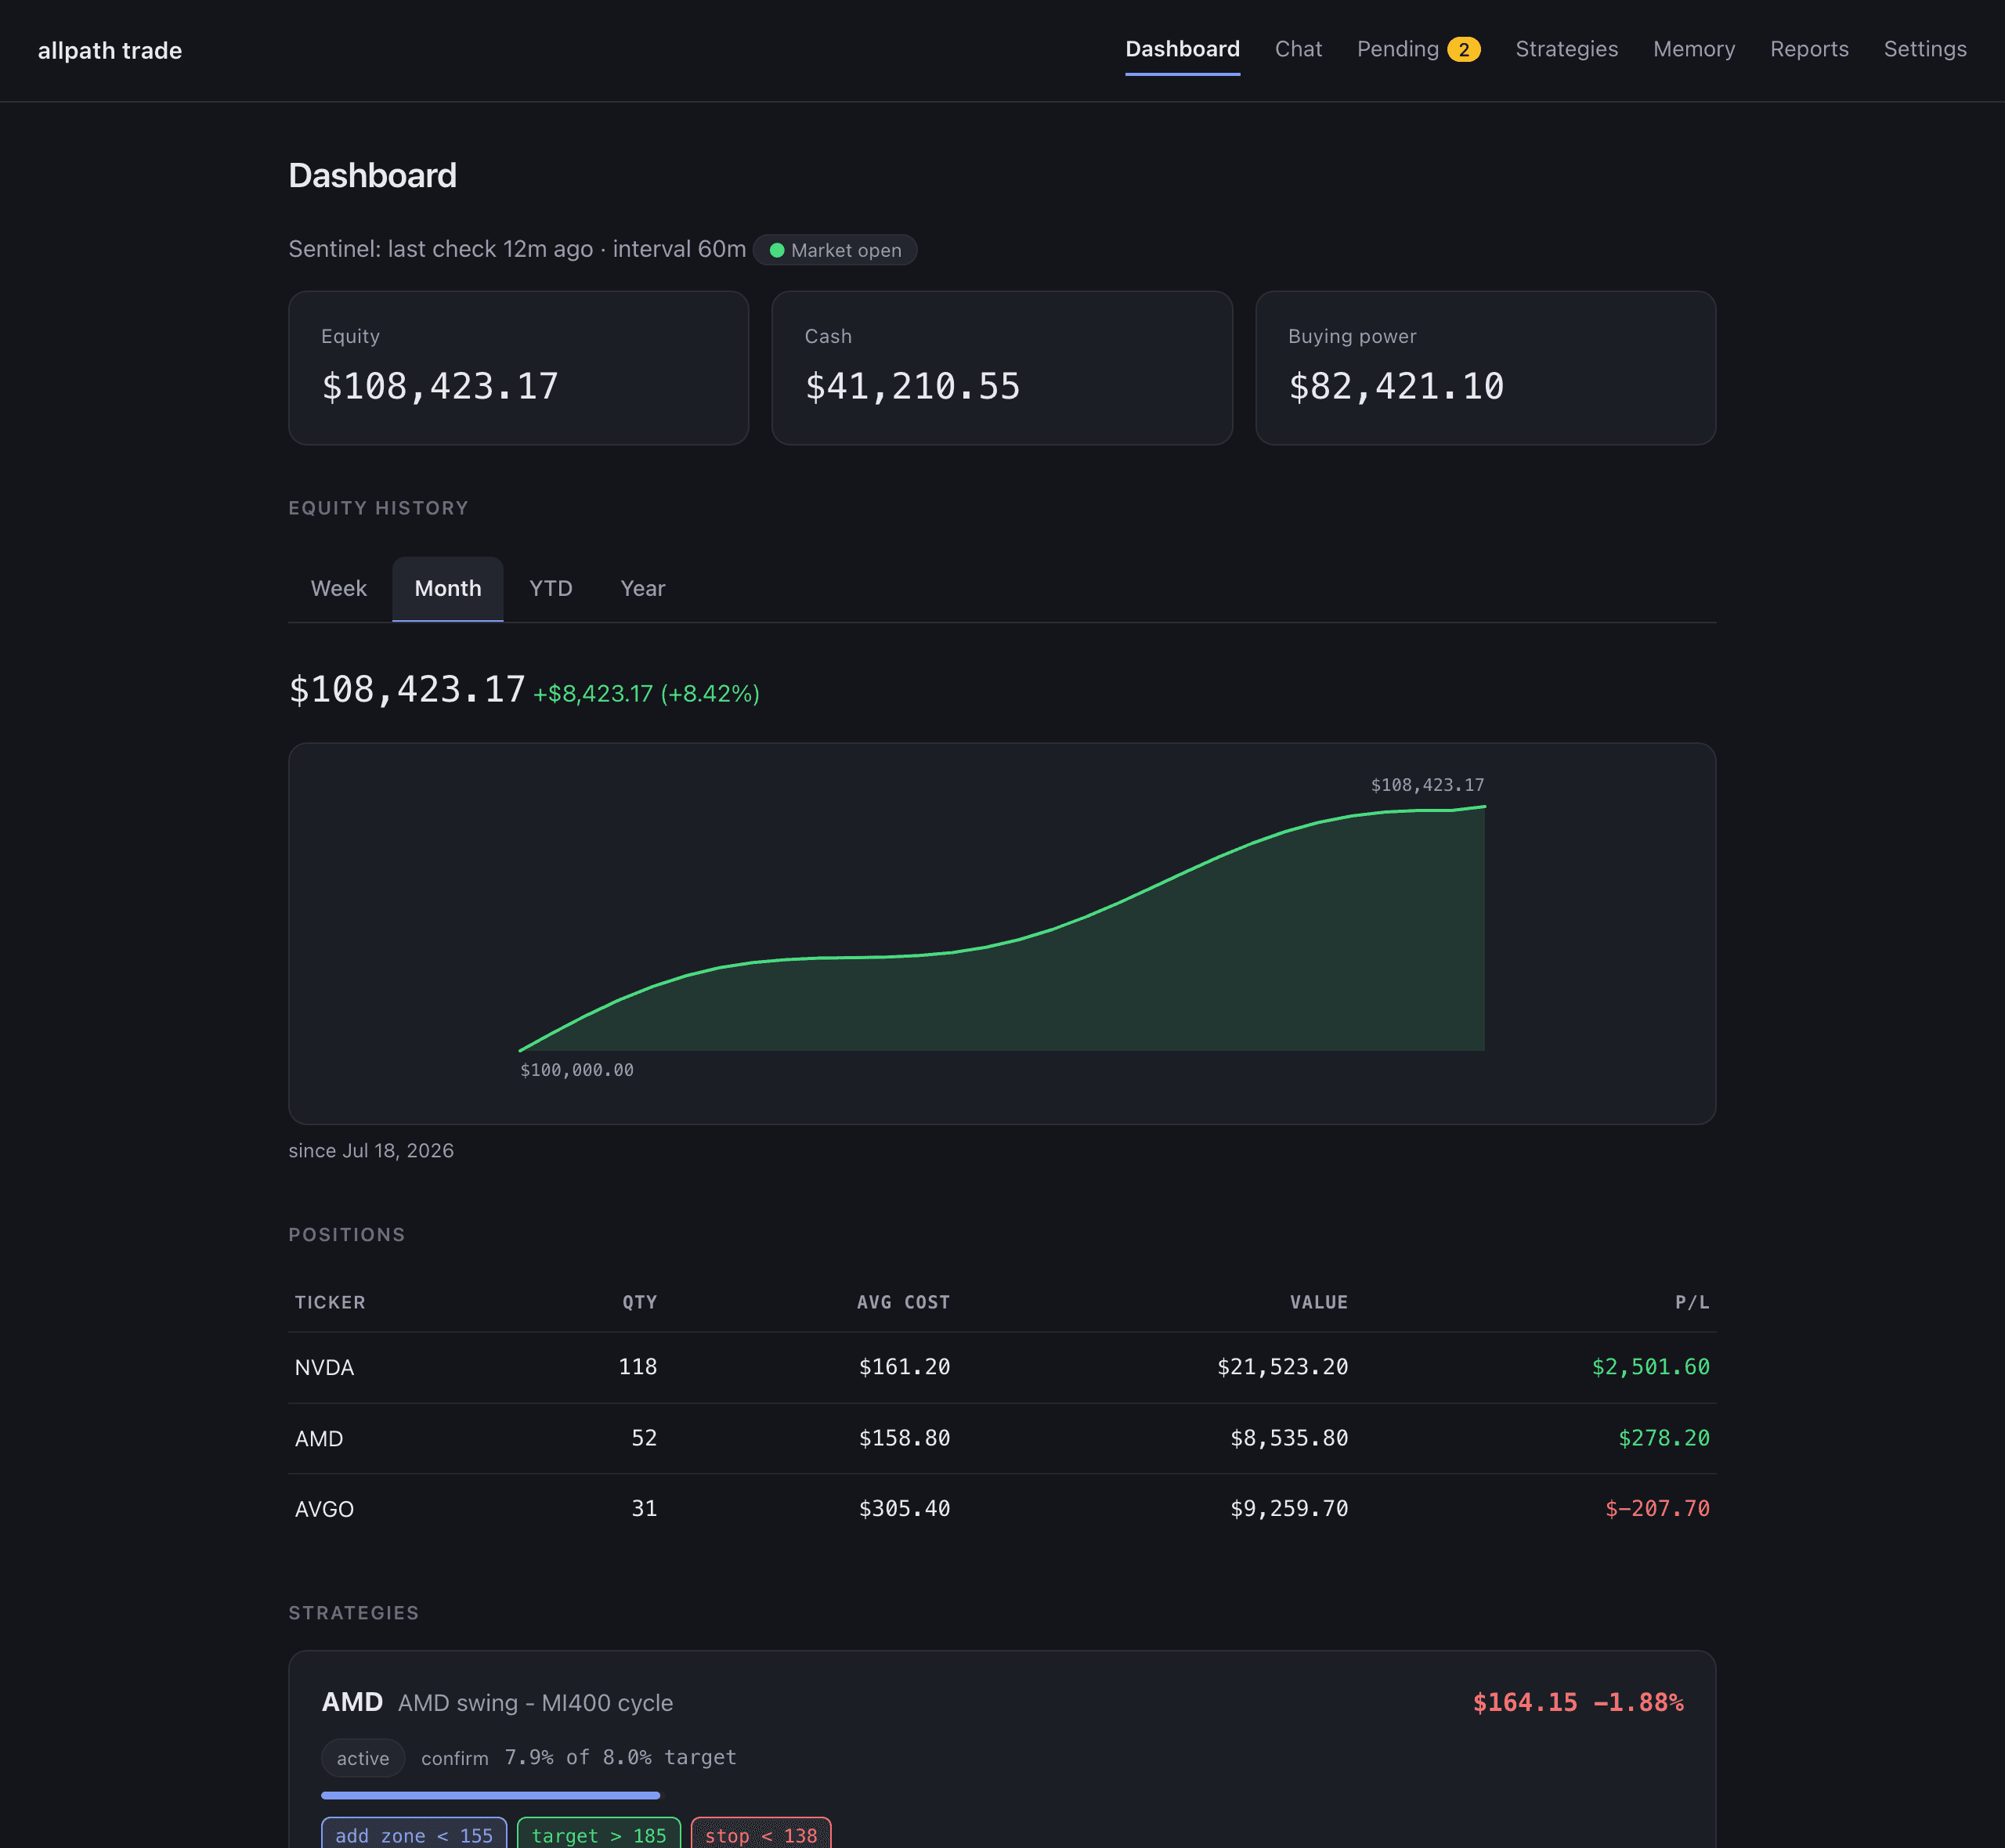Open the Pending nav tab

[1417, 49]
